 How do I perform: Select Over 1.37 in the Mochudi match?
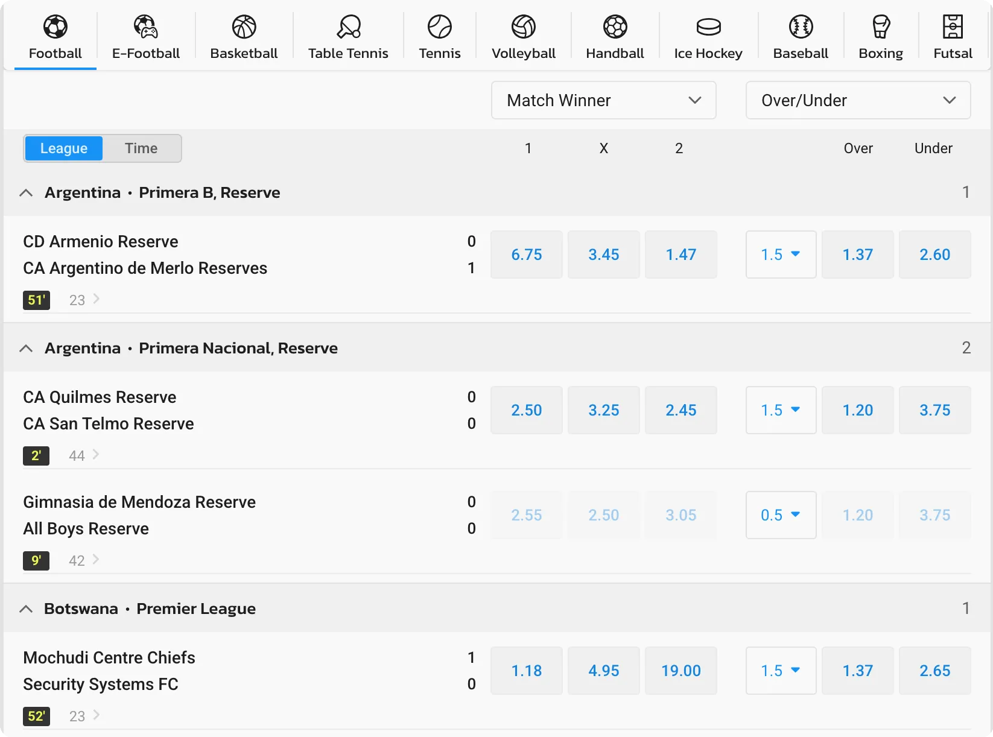point(858,671)
